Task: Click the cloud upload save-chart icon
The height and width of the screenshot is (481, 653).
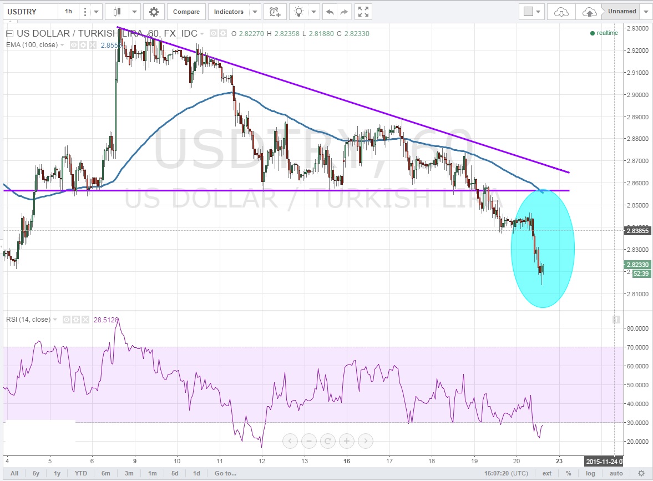Action: pyautogui.click(x=589, y=11)
